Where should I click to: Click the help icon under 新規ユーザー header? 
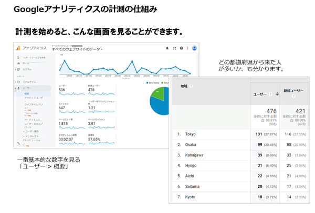(293, 96)
